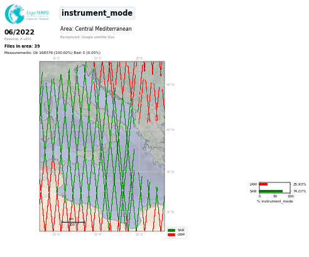
Task: Click the Area: Central Mediterranean label
Action: 96,29
